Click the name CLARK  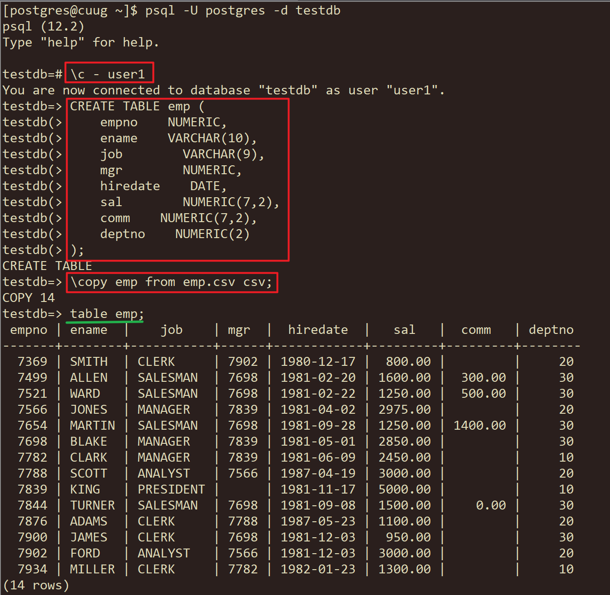89,457
